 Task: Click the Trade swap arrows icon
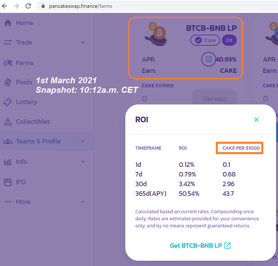coord(8,43)
